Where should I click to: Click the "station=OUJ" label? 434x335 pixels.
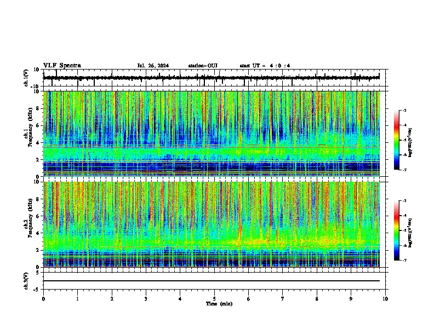click(x=203, y=66)
